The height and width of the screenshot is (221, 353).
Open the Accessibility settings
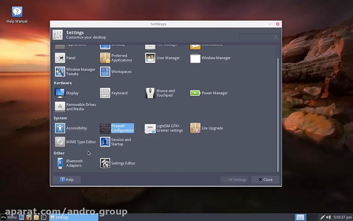(71, 128)
